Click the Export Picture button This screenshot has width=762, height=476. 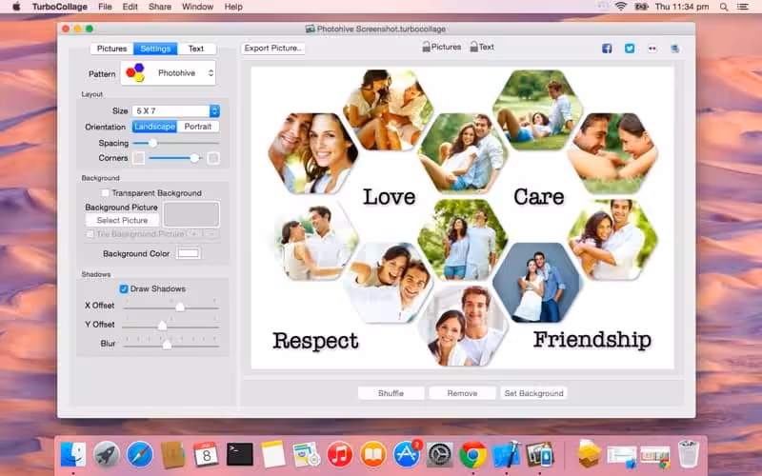click(273, 49)
